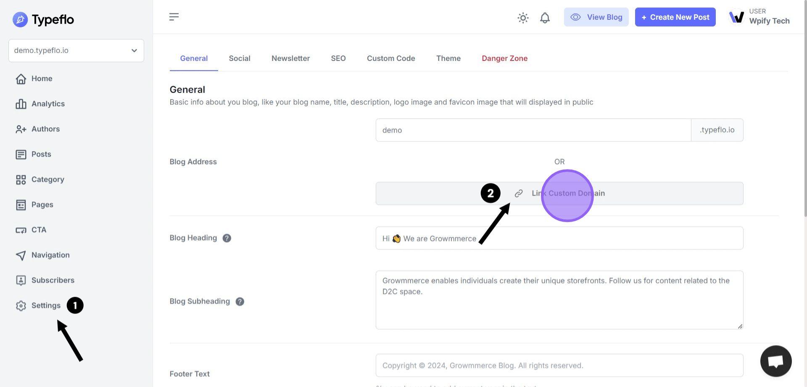Click the View Blog button
Image resolution: width=807 pixels, height=387 pixels.
click(x=596, y=17)
